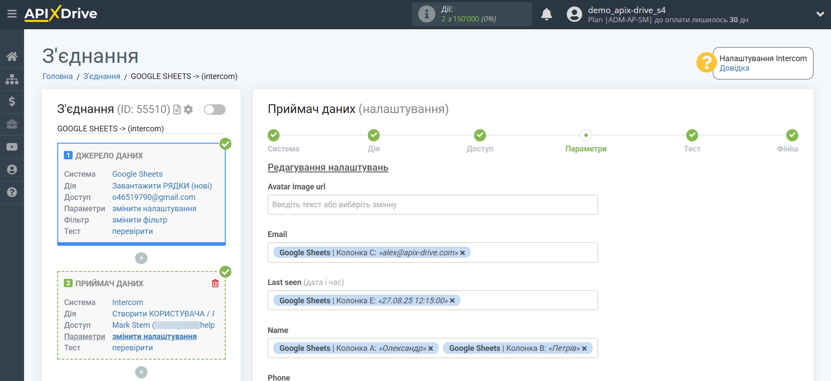This screenshot has height=381, width=831.
Task: Open the Home icon in sidebar
Action: pos(12,56)
